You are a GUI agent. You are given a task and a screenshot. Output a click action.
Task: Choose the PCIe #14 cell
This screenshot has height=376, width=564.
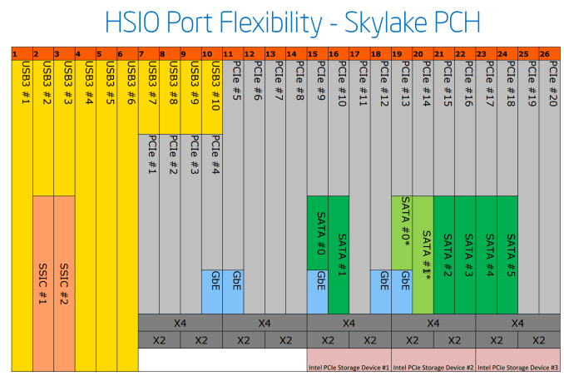423,128
